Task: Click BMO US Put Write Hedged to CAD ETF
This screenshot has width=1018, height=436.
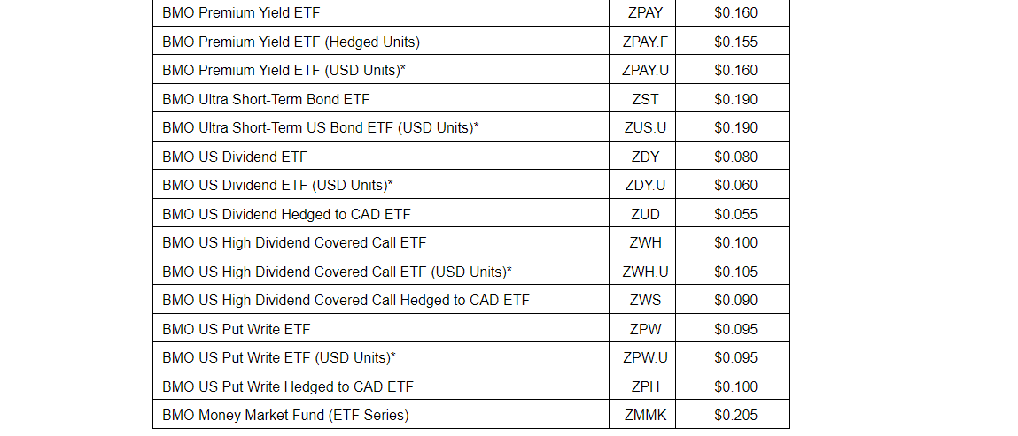Action: pyautogui.click(x=288, y=386)
